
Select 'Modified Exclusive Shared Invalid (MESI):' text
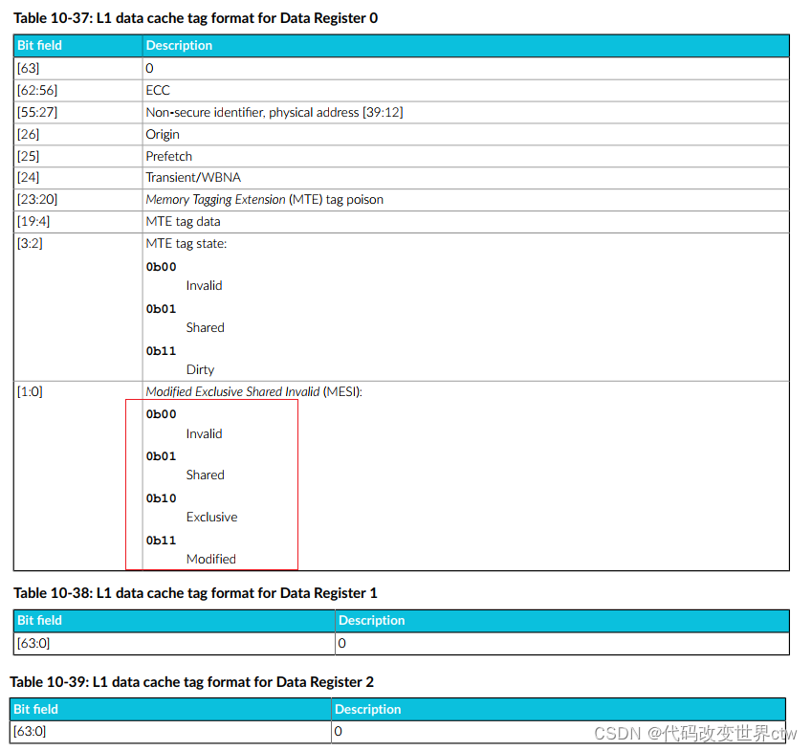254,391
